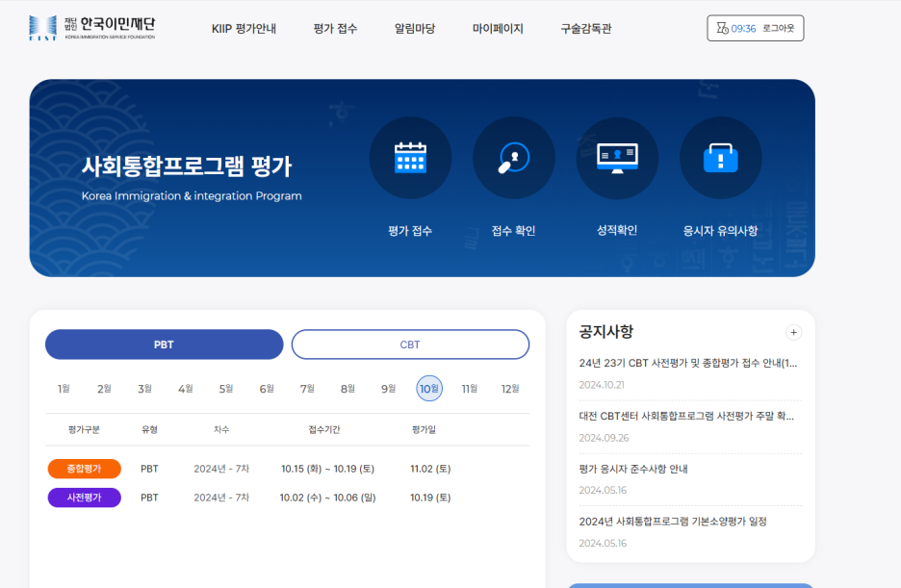901x588 pixels.
Task: Click notice date 2024.10.21
Action: [602, 385]
